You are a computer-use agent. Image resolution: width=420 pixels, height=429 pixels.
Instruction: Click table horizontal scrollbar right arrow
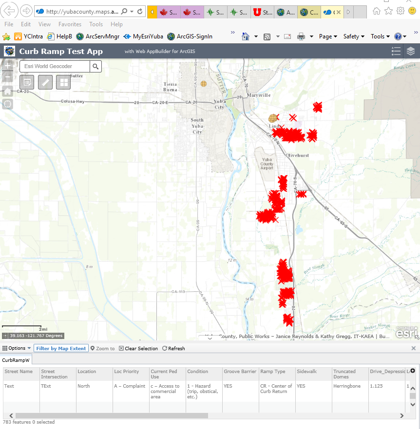(x=401, y=415)
